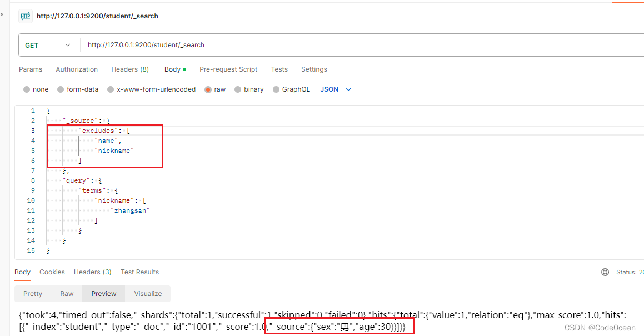Switch to the Test Results tab
Image resolution: width=644 pixels, height=336 pixels.
coord(139,272)
